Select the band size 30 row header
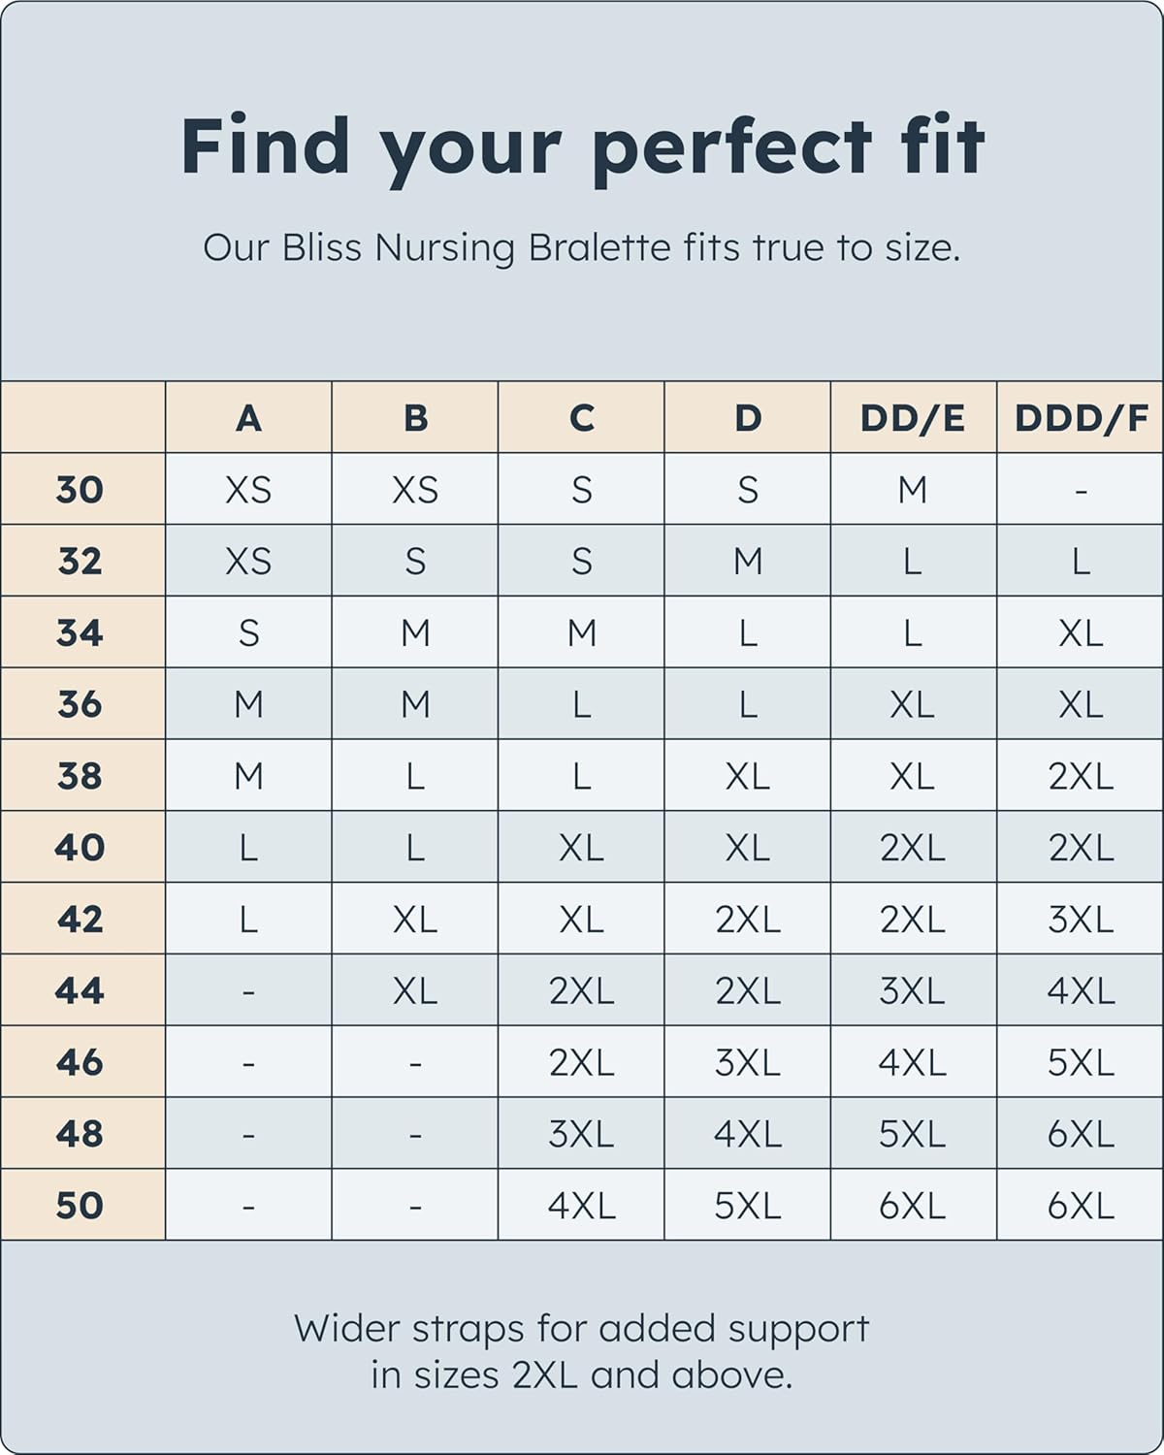The image size is (1164, 1455). pos(81,489)
